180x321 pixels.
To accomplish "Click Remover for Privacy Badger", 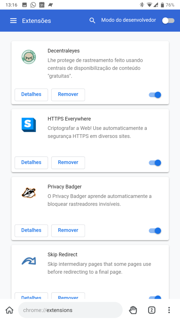I will 68,230.
